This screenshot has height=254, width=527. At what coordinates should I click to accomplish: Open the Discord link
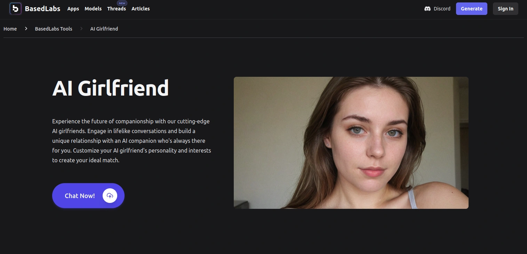coord(437,9)
